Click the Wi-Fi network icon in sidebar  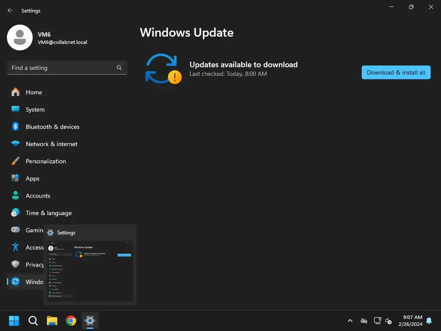16,144
